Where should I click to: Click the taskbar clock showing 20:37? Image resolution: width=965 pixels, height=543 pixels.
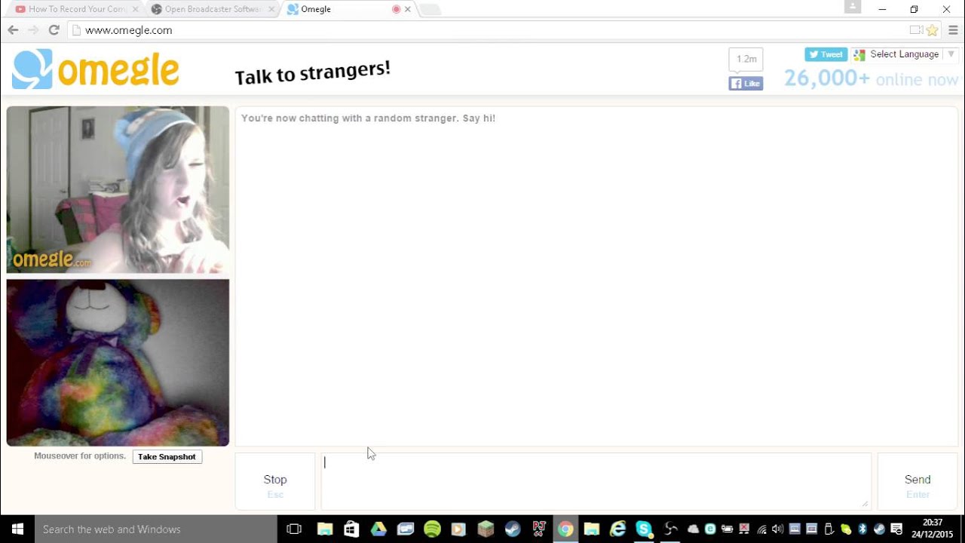click(933, 529)
